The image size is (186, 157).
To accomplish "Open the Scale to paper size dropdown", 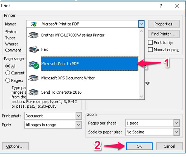I will (x=176, y=132).
